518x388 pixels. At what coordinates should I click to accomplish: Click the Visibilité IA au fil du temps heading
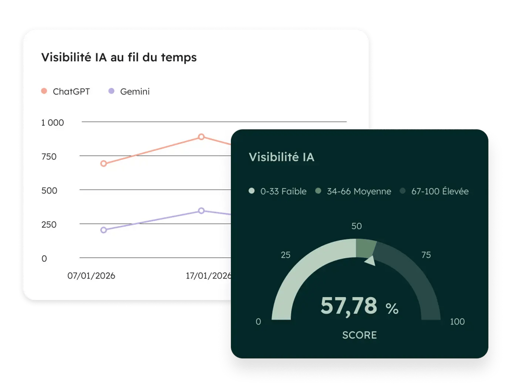(119, 57)
